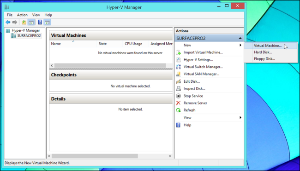Click 'No item selected.' text

(131, 109)
